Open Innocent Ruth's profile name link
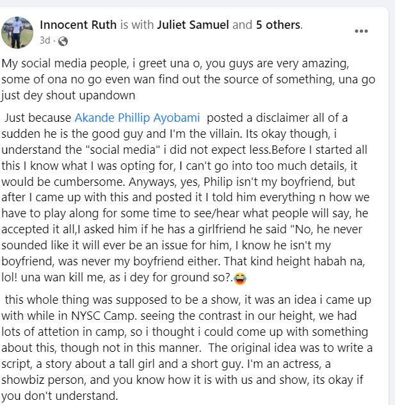395x405 pixels. click(78, 25)
